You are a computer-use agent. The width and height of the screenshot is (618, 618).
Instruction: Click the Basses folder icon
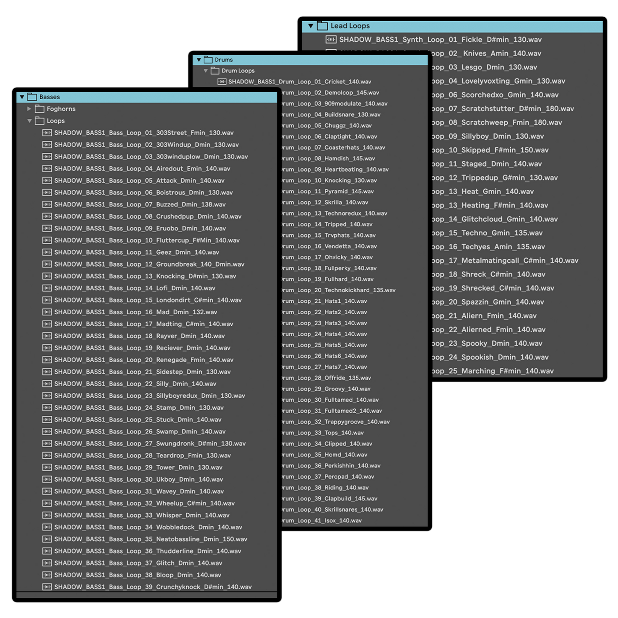[x=32, y=97]
